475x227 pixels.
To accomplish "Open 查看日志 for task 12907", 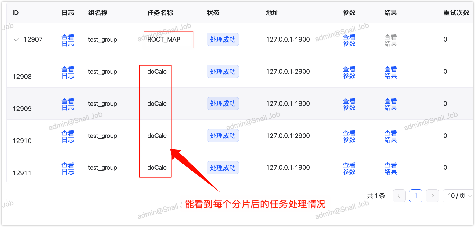I will click(x=68, y=41).
